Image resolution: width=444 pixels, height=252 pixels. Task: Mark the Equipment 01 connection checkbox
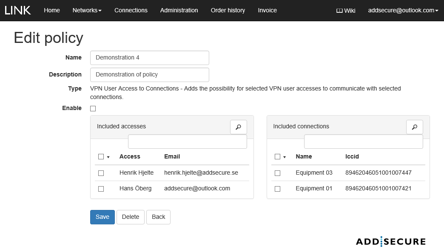coord(277,189)
